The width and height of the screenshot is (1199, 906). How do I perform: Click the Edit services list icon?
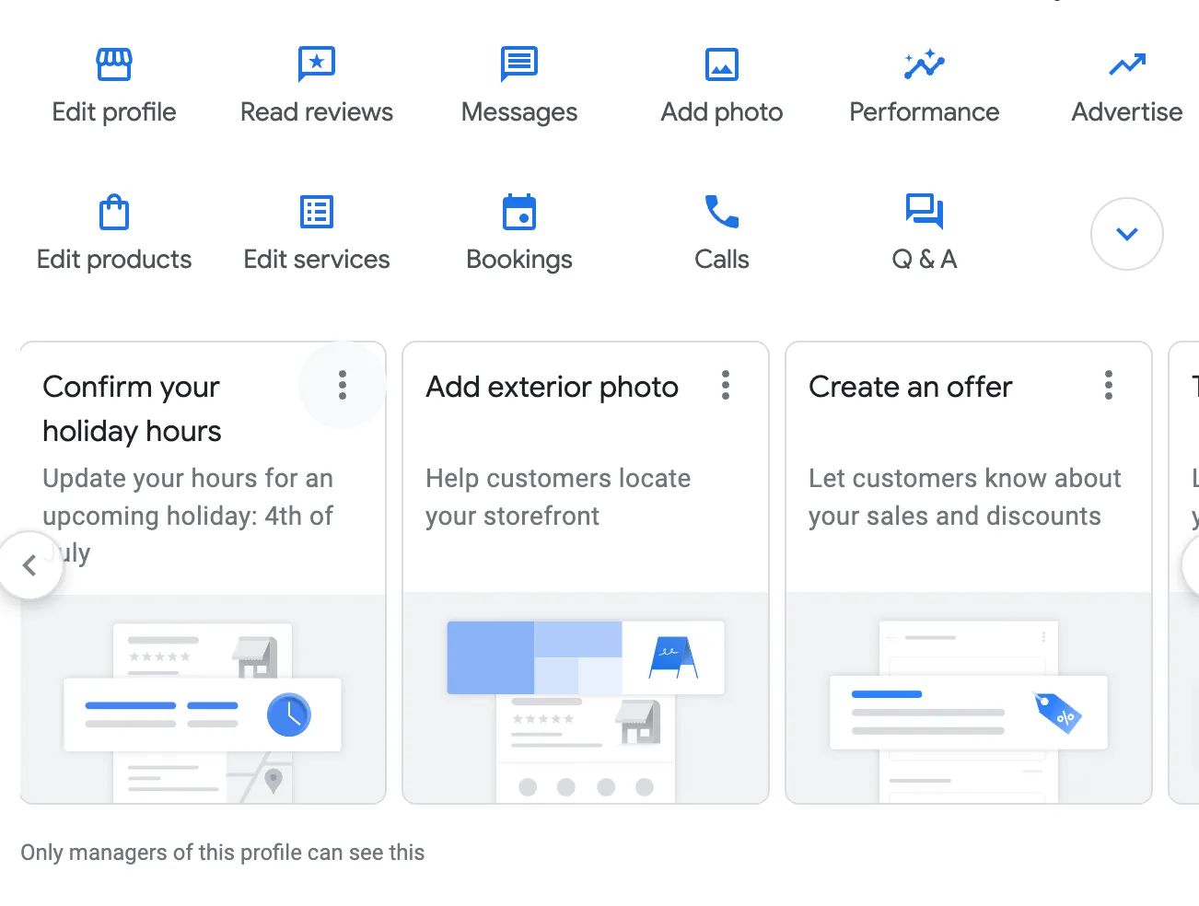[x=317, y=212]
